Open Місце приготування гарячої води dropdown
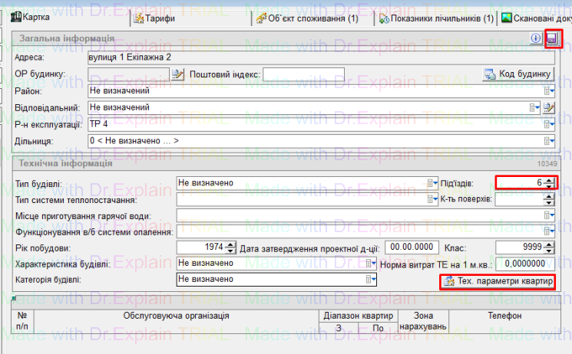572x354 pixels. coord(548,215)
